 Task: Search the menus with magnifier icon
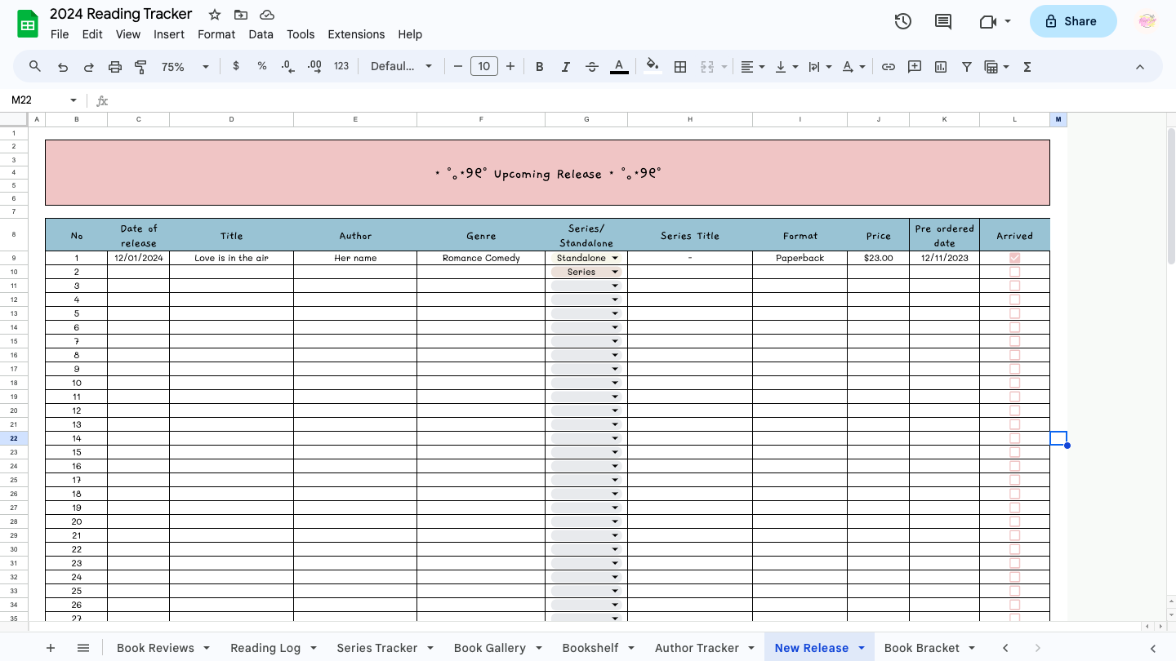click(35, 67)
